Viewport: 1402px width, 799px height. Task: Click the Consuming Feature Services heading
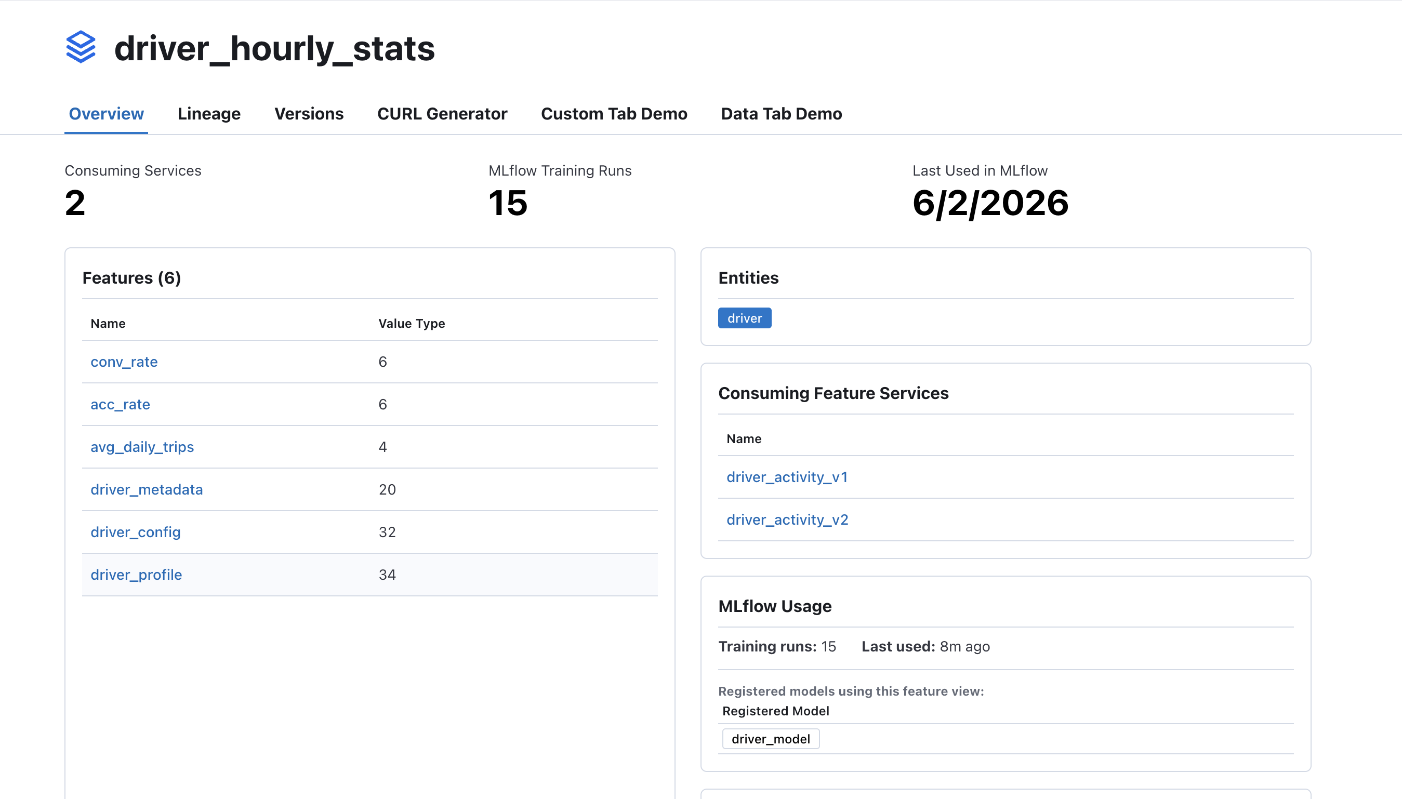tap(833, 393)
